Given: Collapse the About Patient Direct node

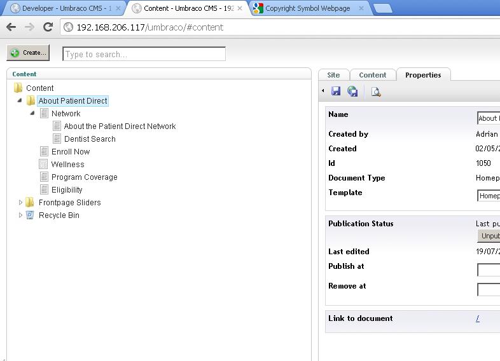Looking at the screenshot, I should [x=20, y=100].
